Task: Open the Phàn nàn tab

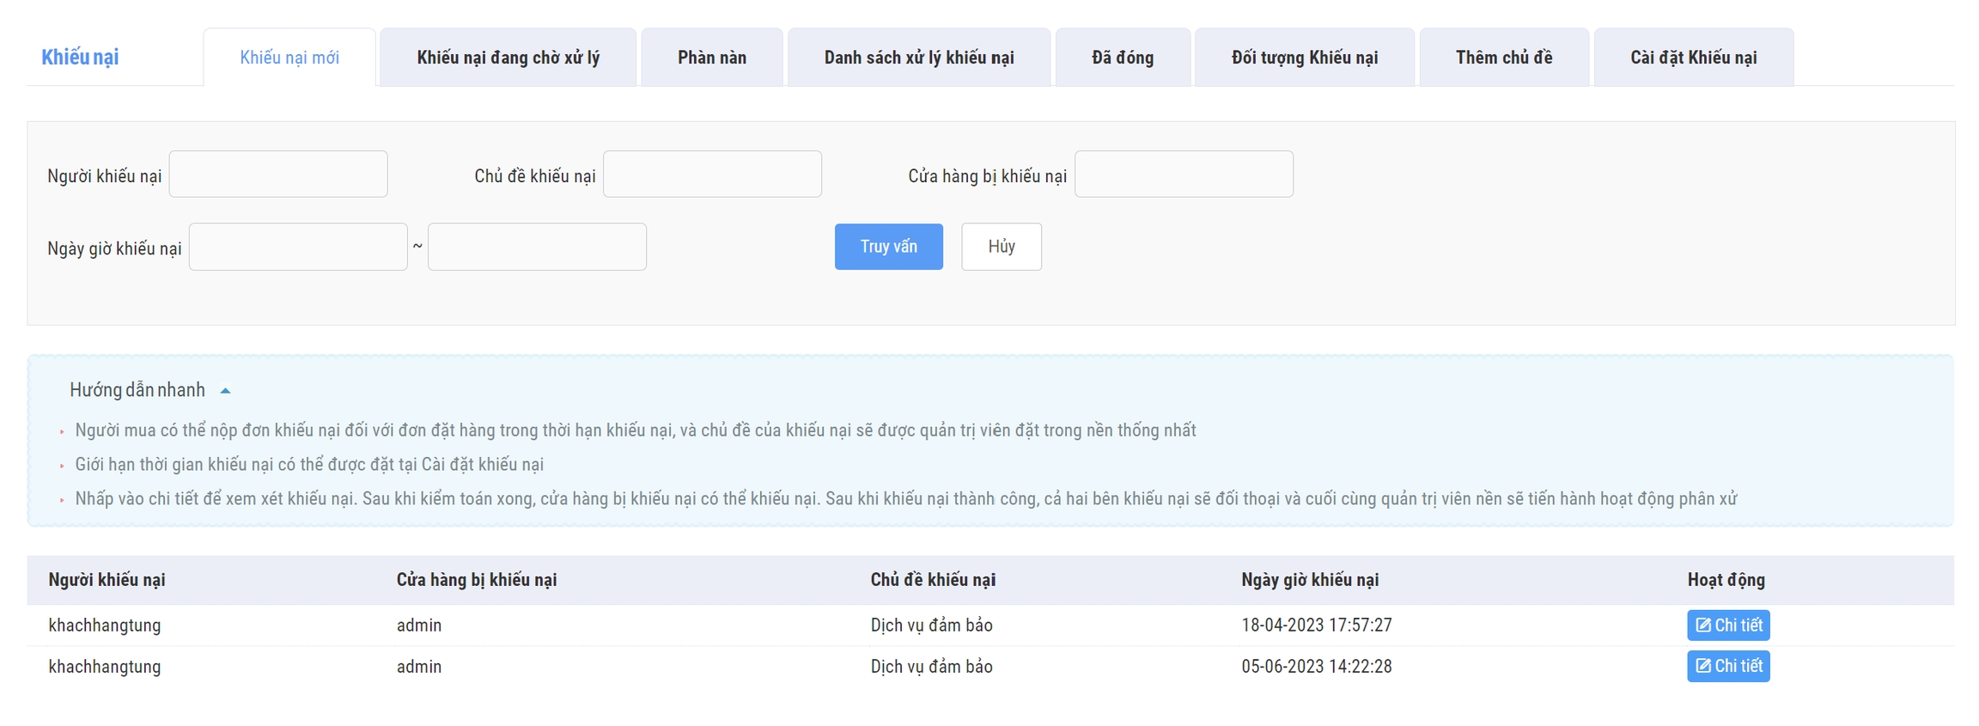Action: [x=711, y=58]
